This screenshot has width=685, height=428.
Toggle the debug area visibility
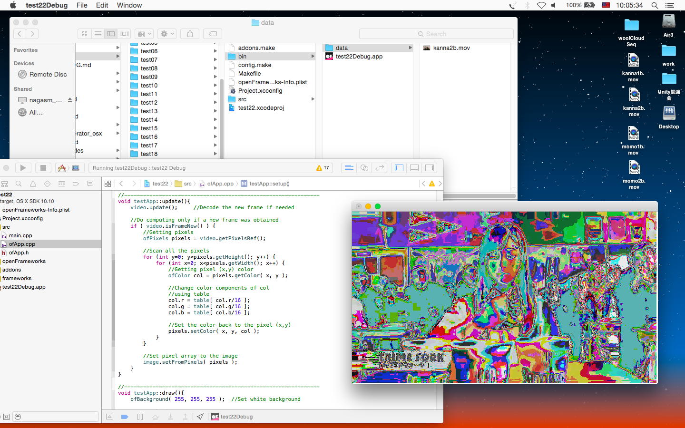coord(414,168)
